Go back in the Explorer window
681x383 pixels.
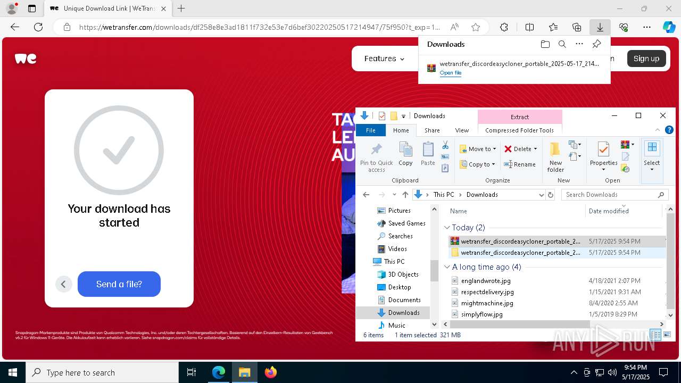[x=366, y=195]
